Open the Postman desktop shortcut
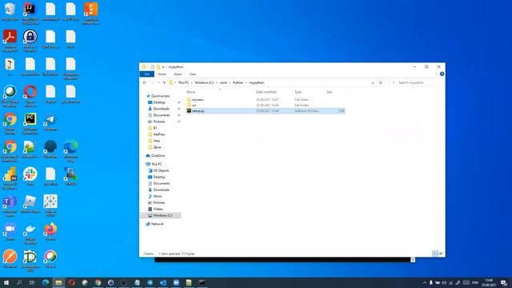Viewport: 512px width, 288px height. pos(10,258)
